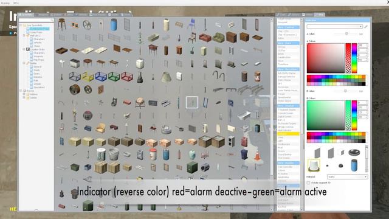The height and width of the screenshot is (219, 389).
Task: Open the tool preset dropdown
Action: 335,26
